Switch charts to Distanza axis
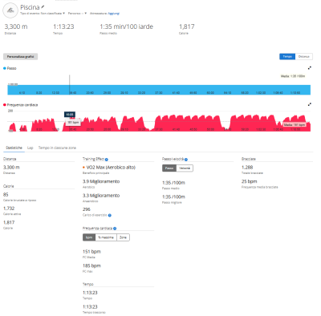Screen dimensions: 321x316 pos(304,56)
